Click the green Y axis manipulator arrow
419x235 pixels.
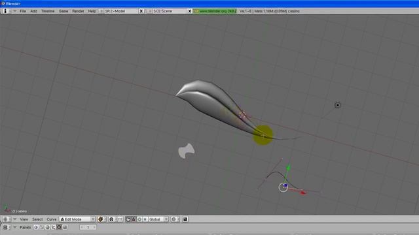point(288,168)
